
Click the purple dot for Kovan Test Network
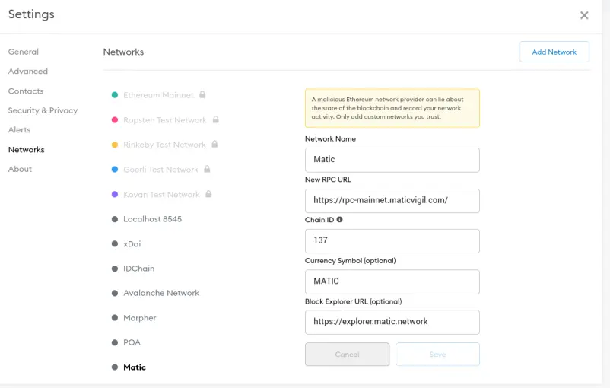[x=115, y=194]
